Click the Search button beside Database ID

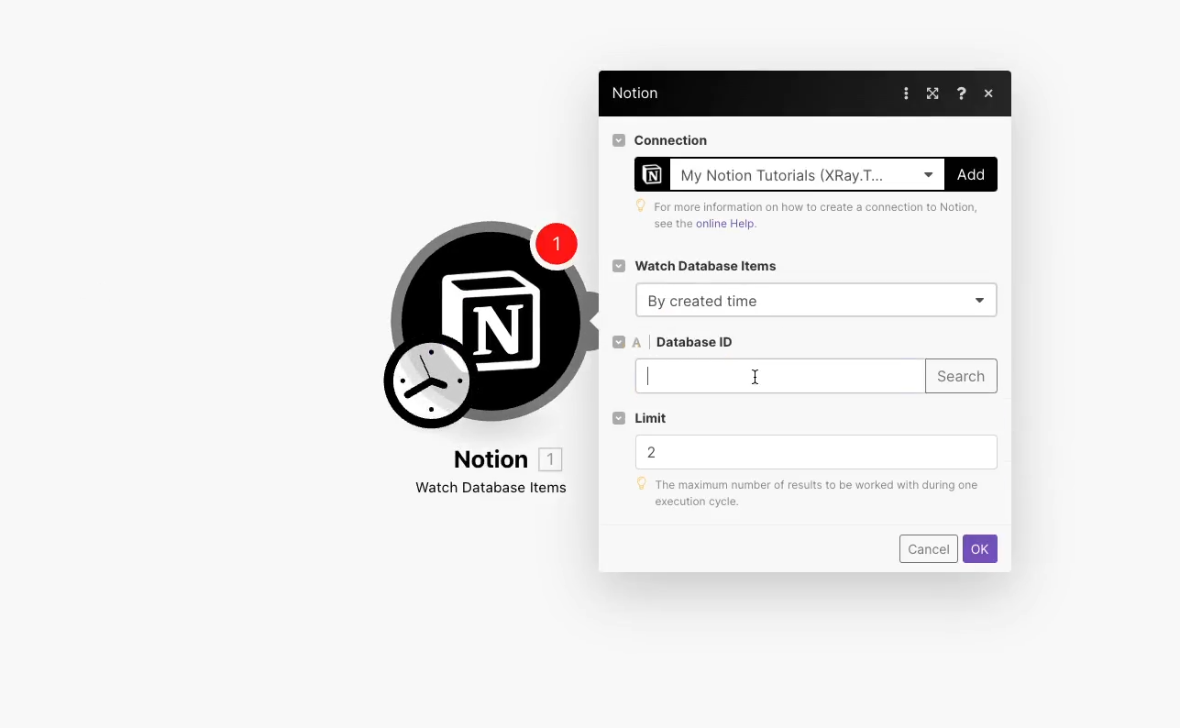pos(961,376)
